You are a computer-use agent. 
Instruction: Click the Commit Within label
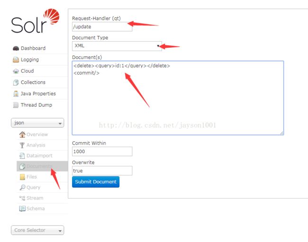click(89, 143)
